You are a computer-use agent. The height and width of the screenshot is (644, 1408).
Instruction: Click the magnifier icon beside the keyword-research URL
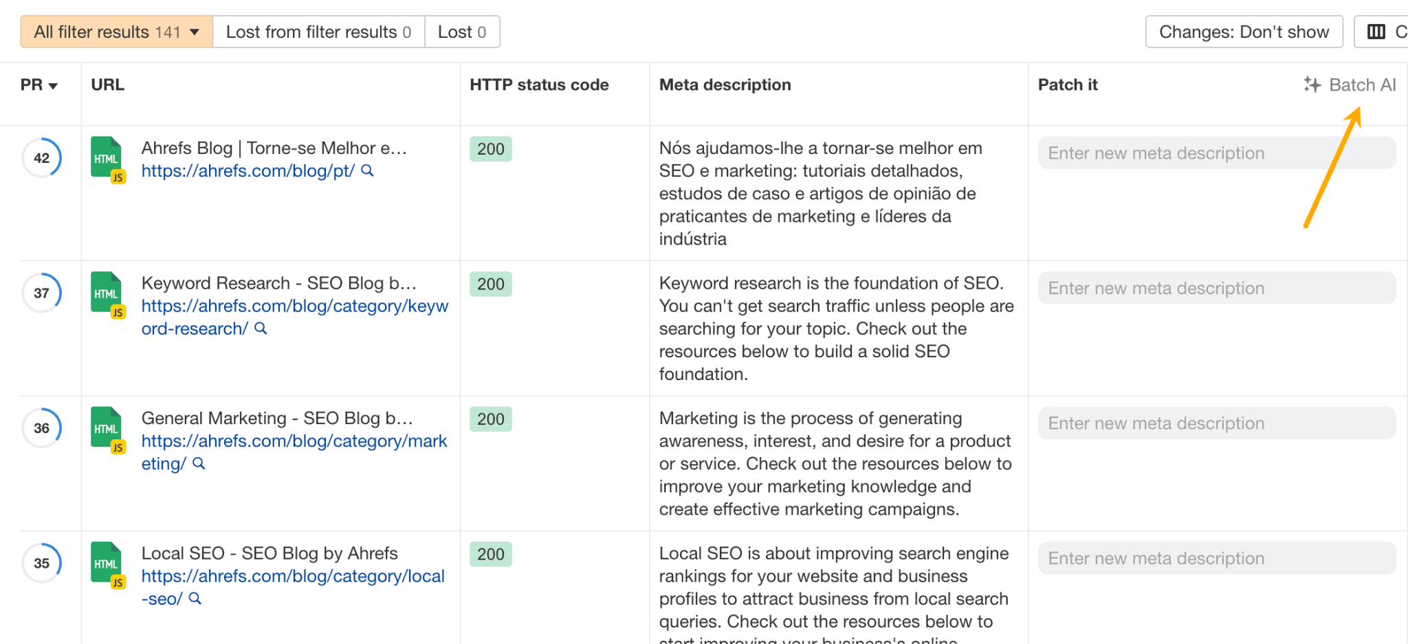coord(260,329)
